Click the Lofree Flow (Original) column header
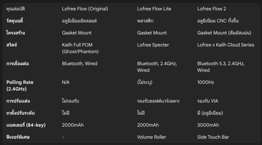The width and height of the screenshot is (262, 145). (85, 9)
